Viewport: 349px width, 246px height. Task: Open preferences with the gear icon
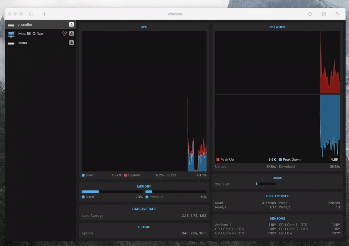pos(310,14)
